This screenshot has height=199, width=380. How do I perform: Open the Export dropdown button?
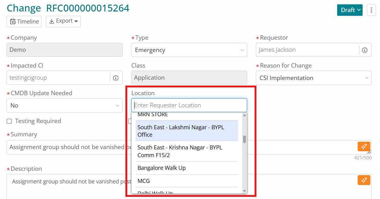click(63, 21)
